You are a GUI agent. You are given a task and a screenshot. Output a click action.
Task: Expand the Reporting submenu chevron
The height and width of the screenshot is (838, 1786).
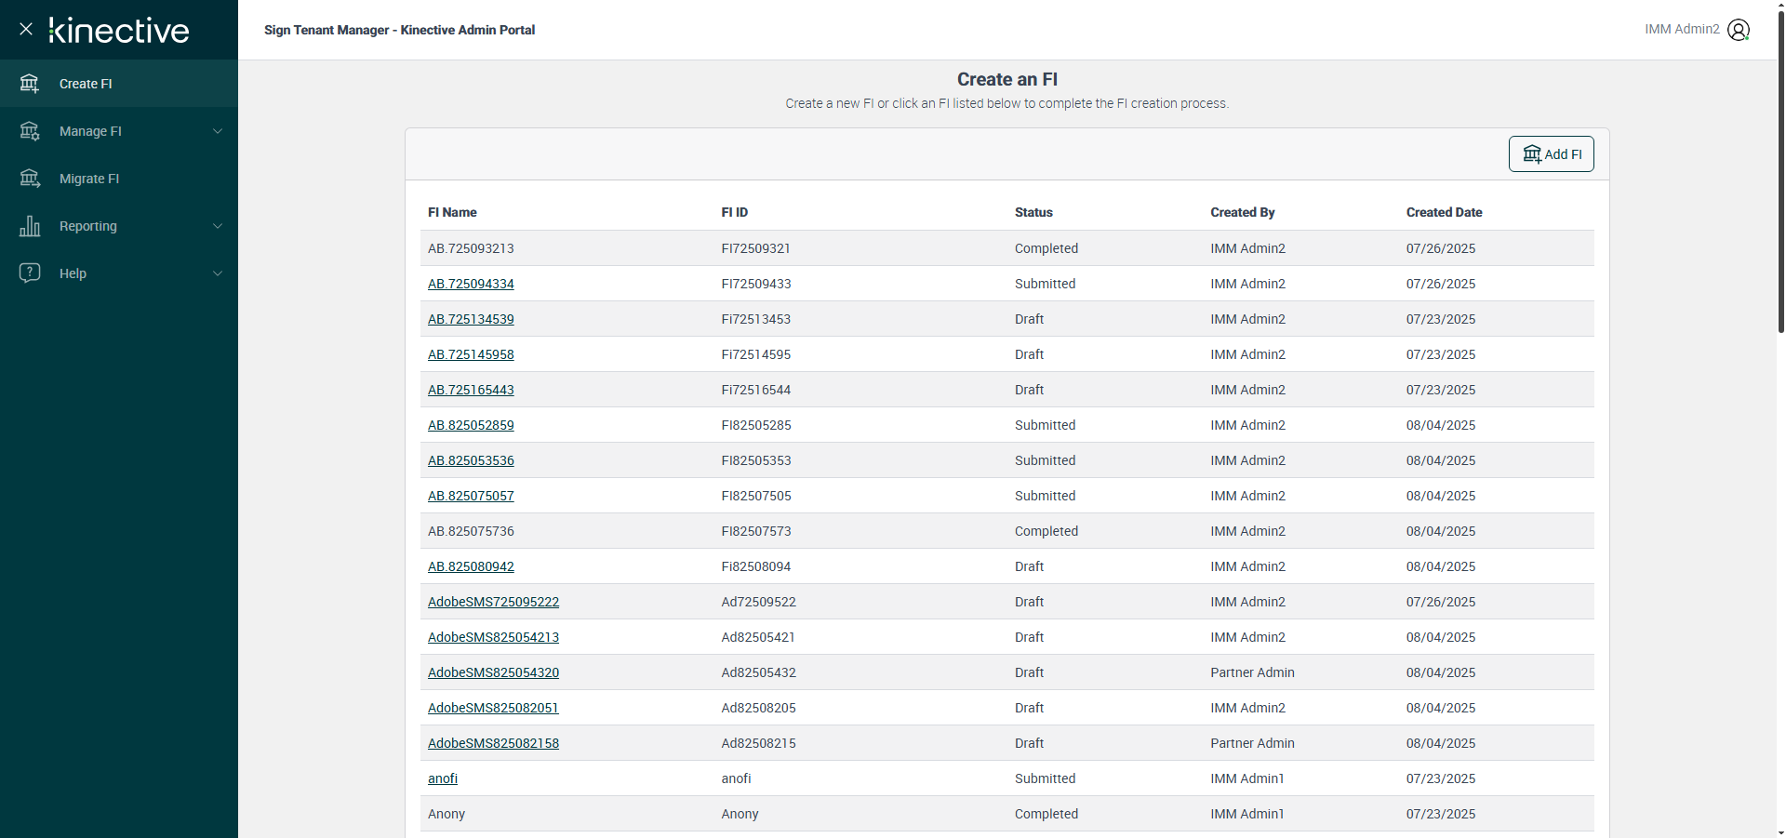pos(218,226)
